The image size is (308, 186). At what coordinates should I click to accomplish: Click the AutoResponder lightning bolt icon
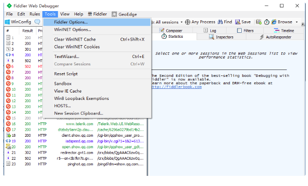262,37
